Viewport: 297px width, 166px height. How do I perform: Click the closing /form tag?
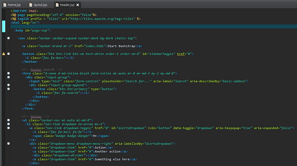28,108
